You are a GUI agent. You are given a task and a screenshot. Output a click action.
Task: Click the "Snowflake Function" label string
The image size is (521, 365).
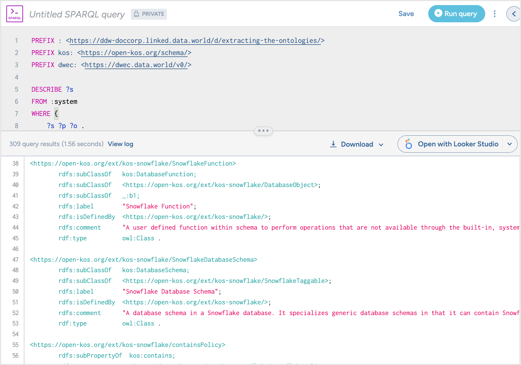[x=158, y=206]
